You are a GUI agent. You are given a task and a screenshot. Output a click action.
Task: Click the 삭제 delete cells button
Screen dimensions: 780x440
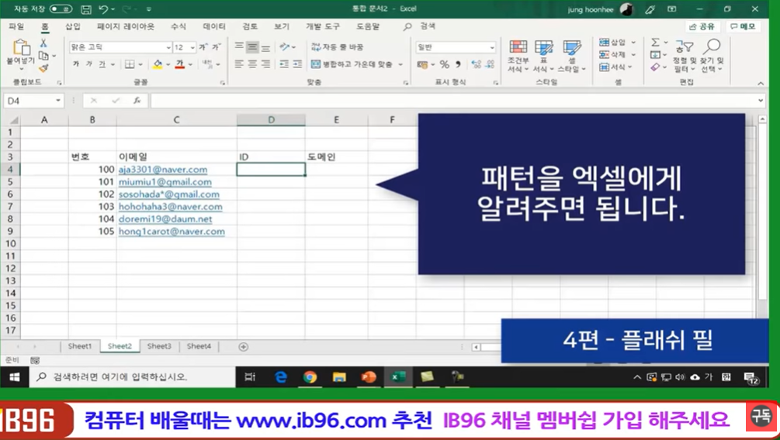pyautogui.click(x=613, y=55)
